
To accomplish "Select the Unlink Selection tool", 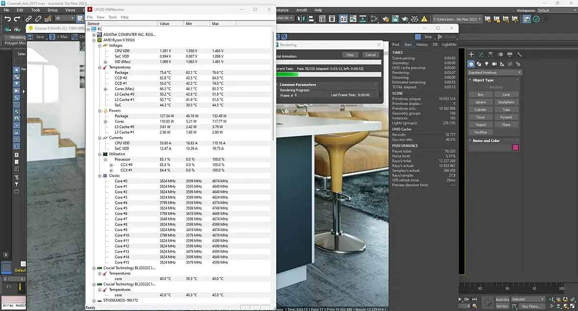I will coord(38,19).
